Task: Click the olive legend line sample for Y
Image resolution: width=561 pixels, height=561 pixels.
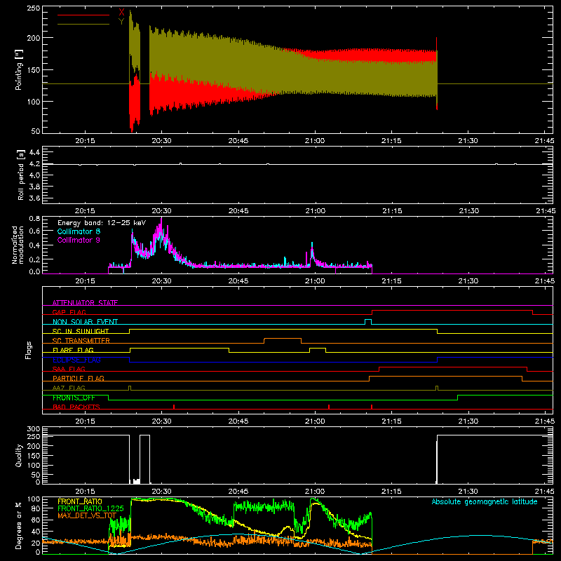Action: (x=83, y=25)
